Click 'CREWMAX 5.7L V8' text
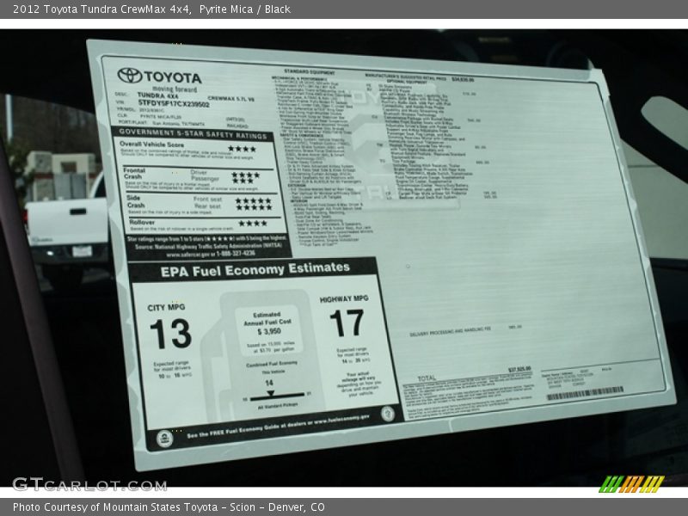688x516 pixels. (230, 99)
